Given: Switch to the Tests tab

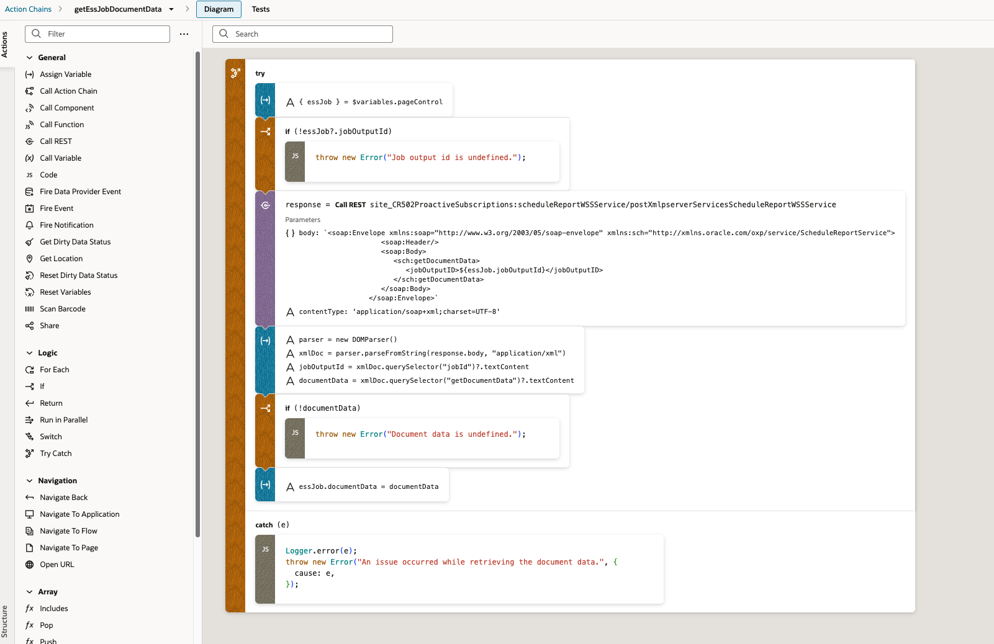Looking at the screenshot, I should pos(261,9).
